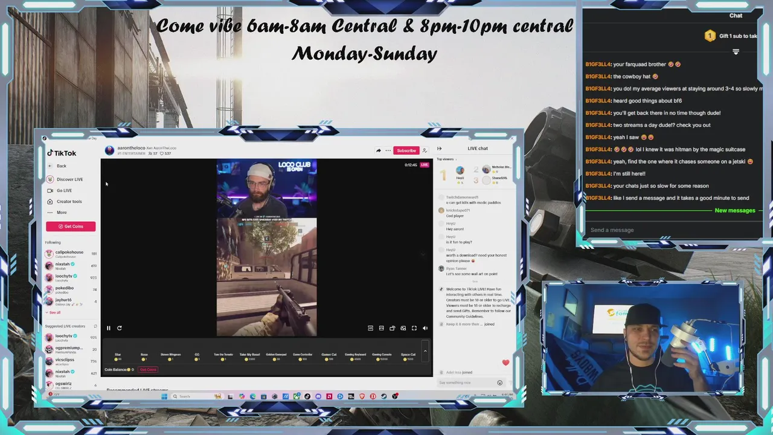The image size is (773, 435).
Task: Open the three-dot menu beside share
Action: pos(387,150)
